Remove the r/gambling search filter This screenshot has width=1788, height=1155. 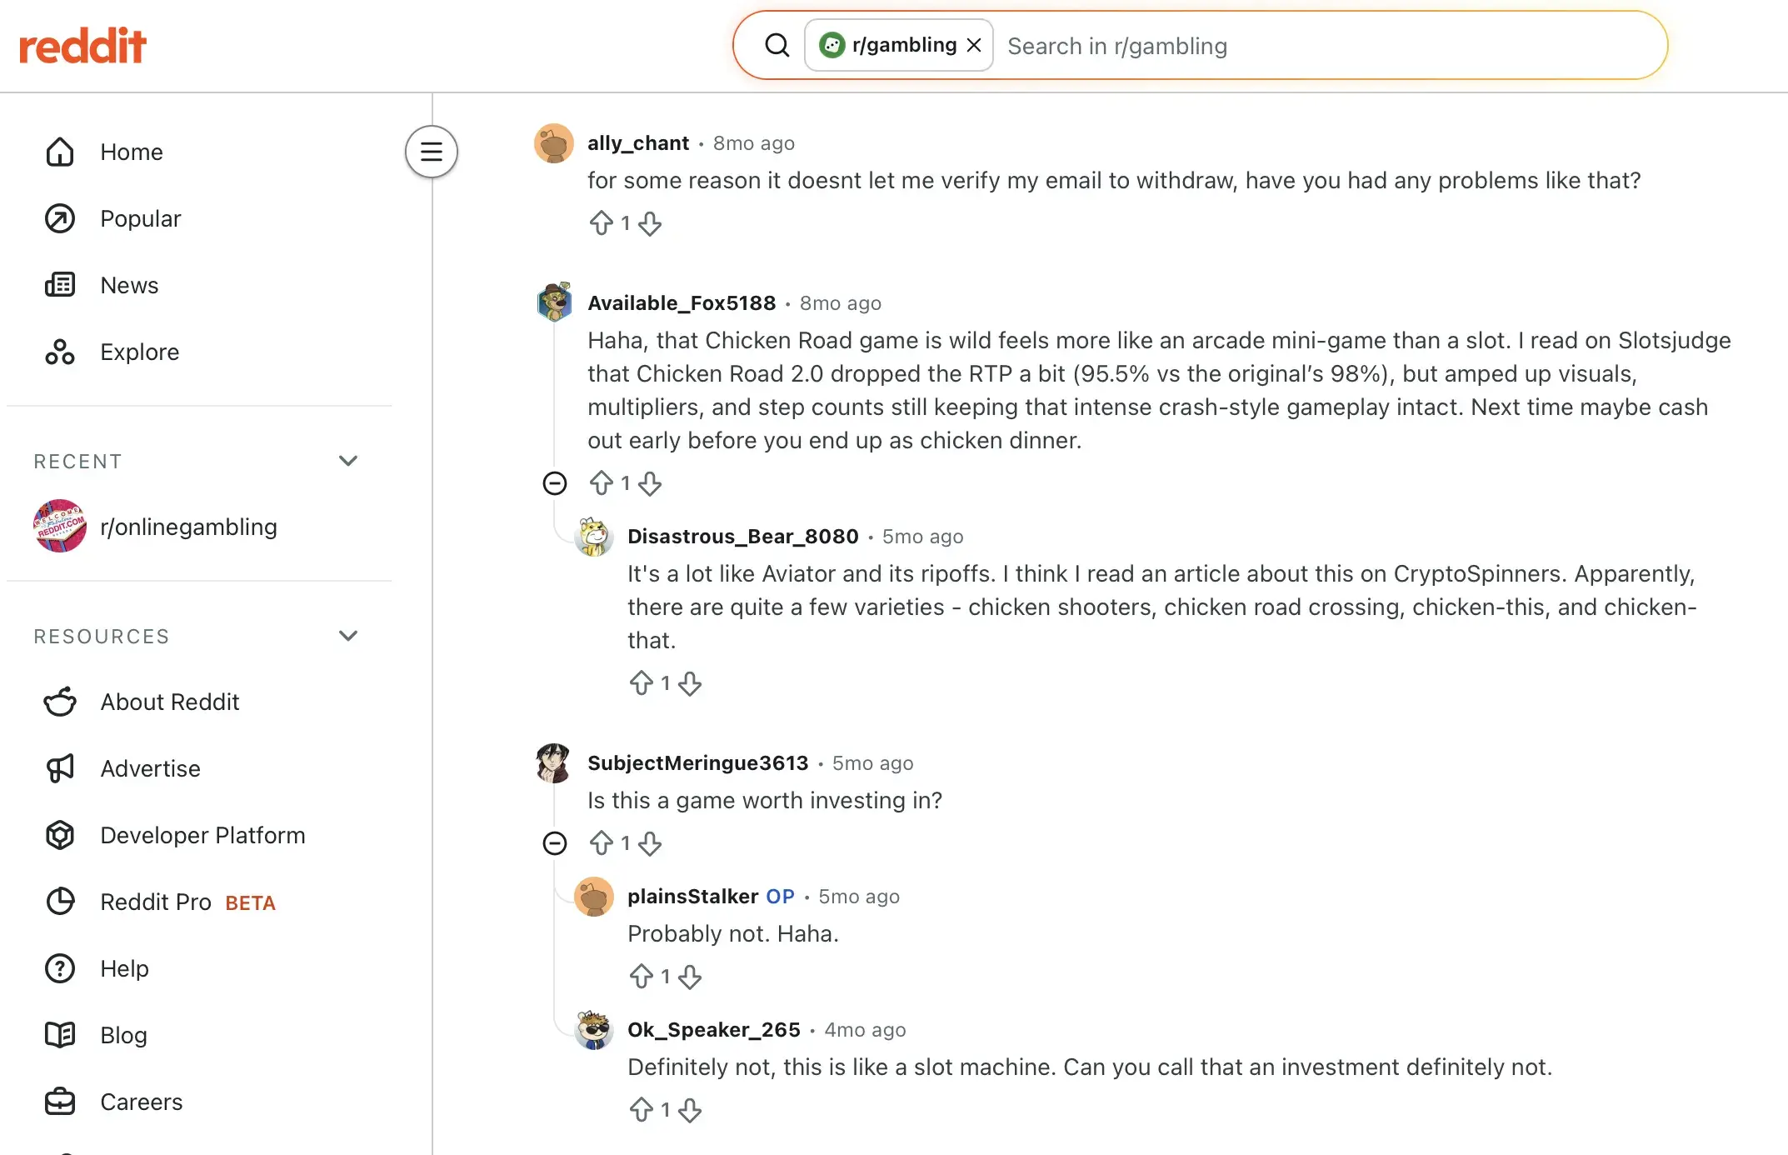pyautogui.click(x=974, y=45)
